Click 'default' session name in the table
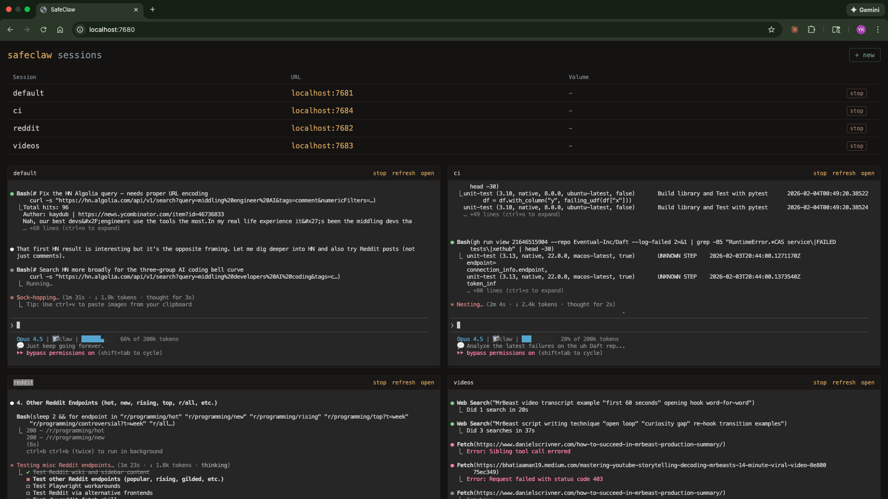888x499 pixels. click(x=28, y=93)
